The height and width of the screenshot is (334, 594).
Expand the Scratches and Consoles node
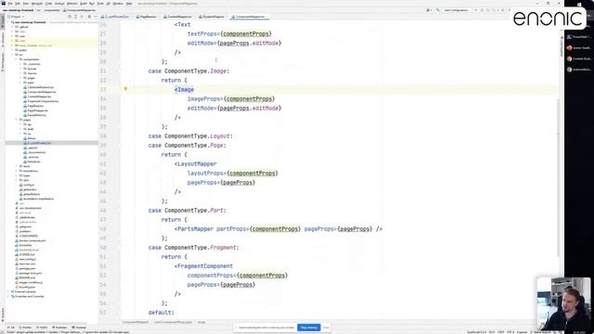click(8, 296)
